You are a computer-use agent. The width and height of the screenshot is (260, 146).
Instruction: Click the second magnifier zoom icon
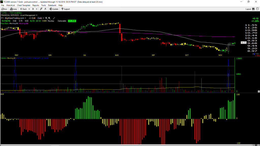(50, 18)
